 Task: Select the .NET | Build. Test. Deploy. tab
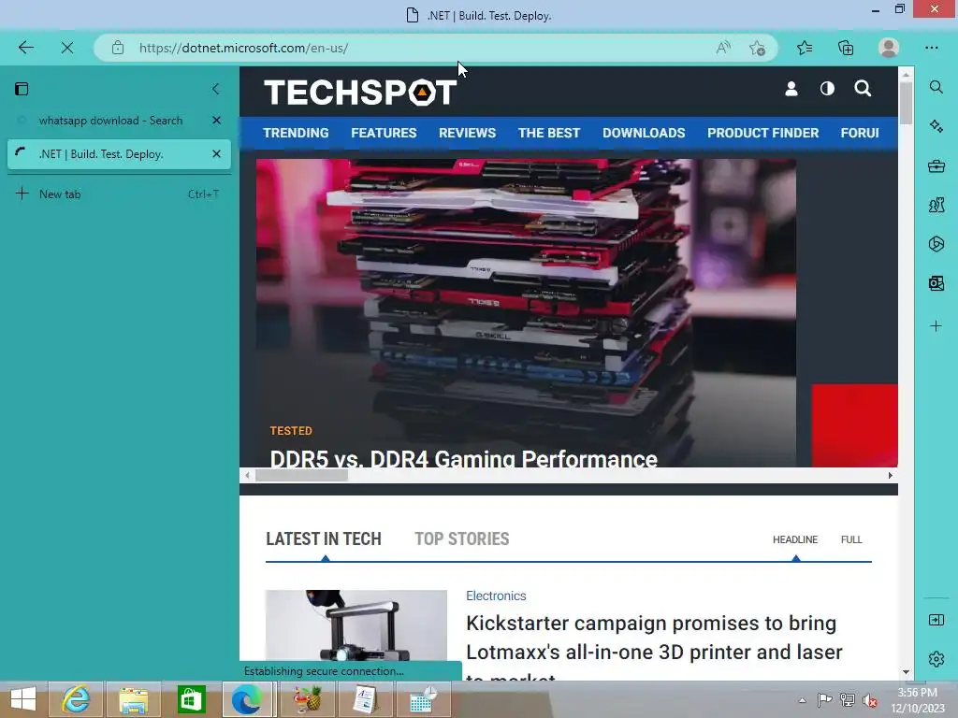point(110,154)
